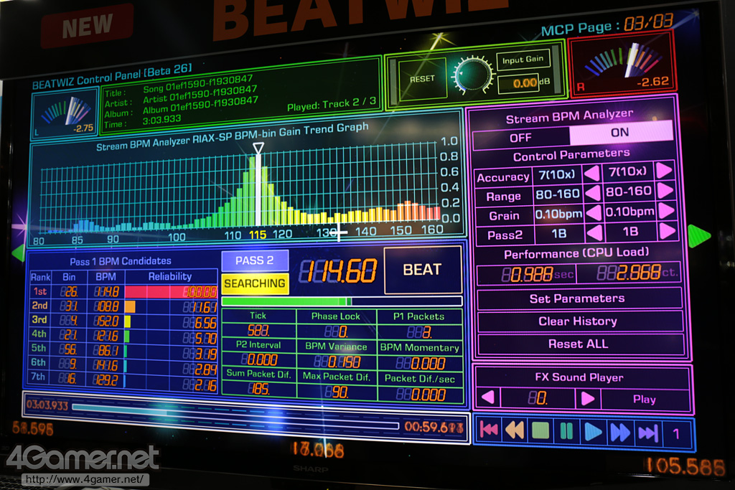This screenshot has height=490, width=735.
Task: Skip to the end of the track
Action: click(648, 434)
